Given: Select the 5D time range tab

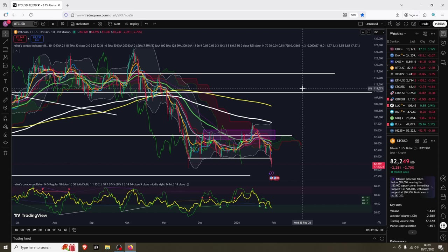Looking at the screenshot, I should 22,230.
